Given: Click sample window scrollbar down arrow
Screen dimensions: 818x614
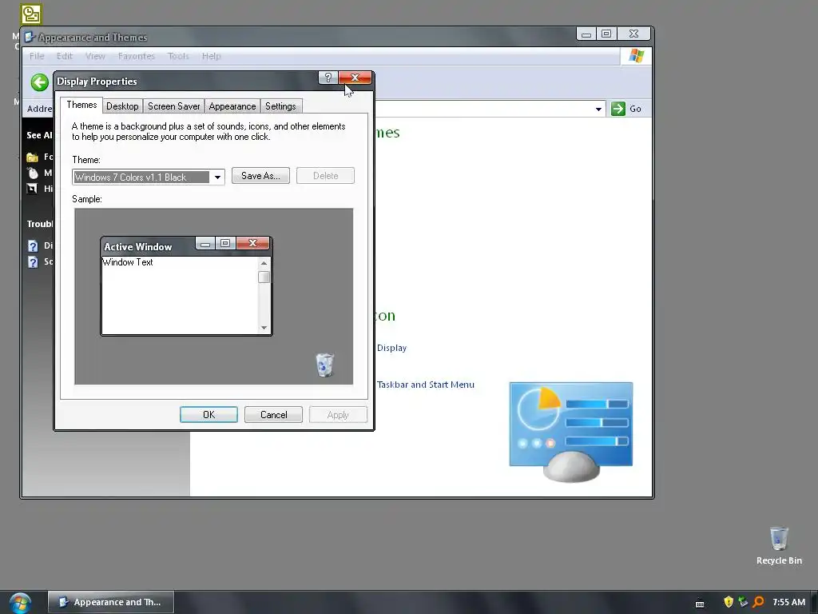Looking at the screenshot, I should 264,327.
